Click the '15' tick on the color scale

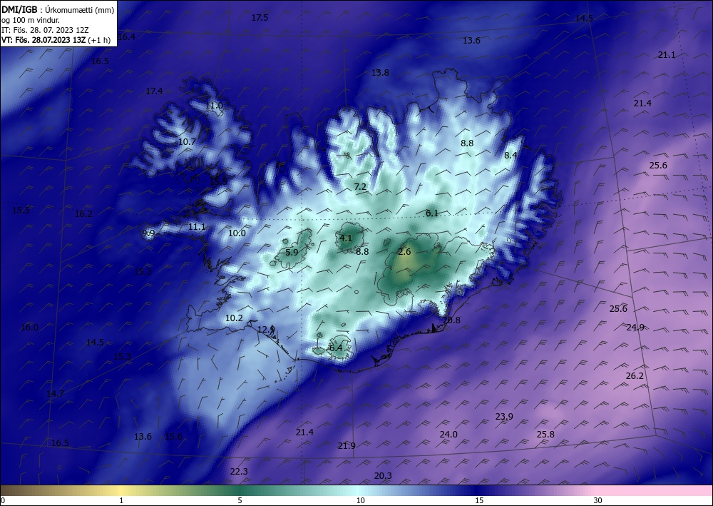pos(479,501)
